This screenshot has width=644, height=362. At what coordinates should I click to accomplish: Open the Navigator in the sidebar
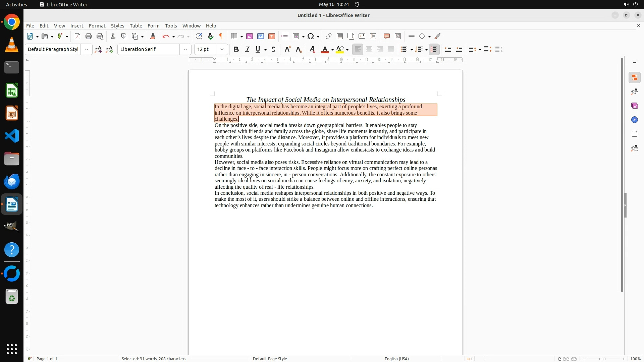634,120
